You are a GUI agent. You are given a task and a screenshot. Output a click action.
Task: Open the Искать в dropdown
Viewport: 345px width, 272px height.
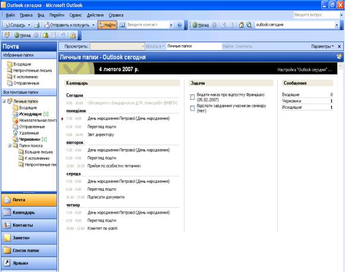(155, 46)
